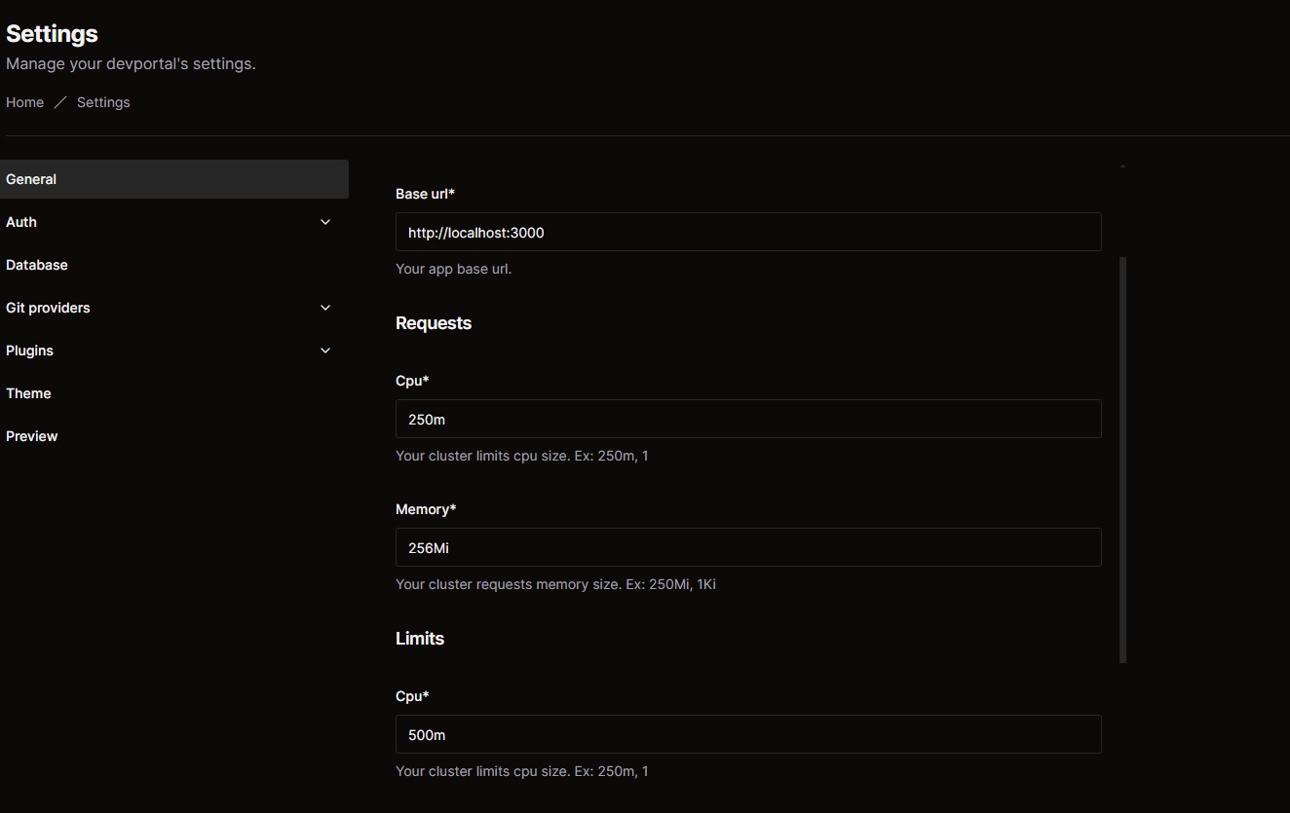Viewport: 1290px width, 813px height.
Task: Click the Base url* field label
Action: pos(425,194)
